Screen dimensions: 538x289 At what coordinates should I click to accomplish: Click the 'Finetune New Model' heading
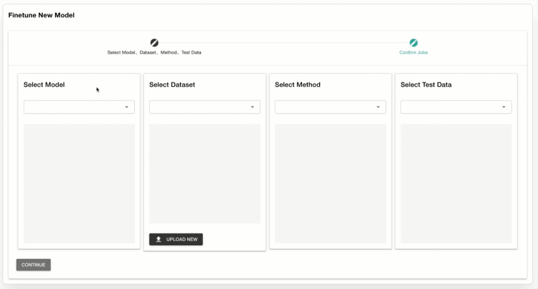tap(42, 15)
